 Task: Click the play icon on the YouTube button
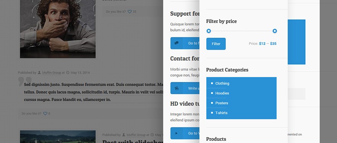177,133
